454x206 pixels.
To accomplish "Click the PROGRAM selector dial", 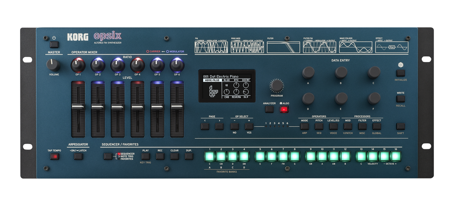I will pos(277,85).
